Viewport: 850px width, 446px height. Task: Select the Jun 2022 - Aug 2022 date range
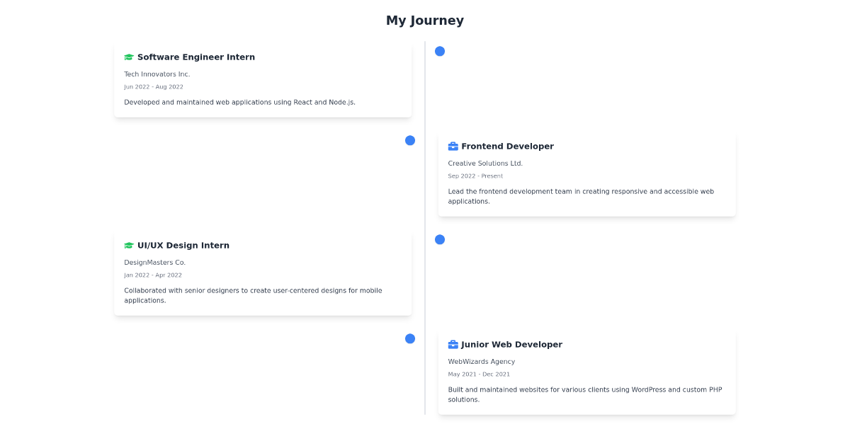(154, 86)
